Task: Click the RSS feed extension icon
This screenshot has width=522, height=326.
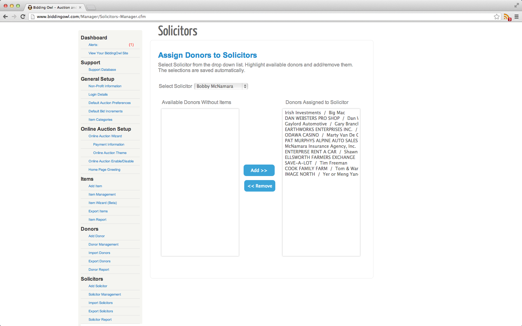Action: tap(507, 17)
